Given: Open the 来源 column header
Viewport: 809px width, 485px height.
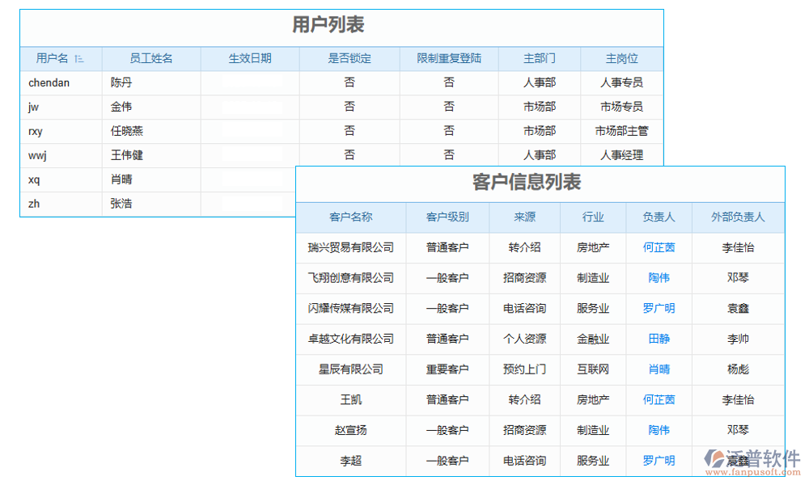Looking at the screenshot, I should point(524,218).
